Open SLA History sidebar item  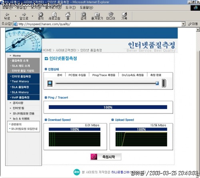tap(20, 92)
